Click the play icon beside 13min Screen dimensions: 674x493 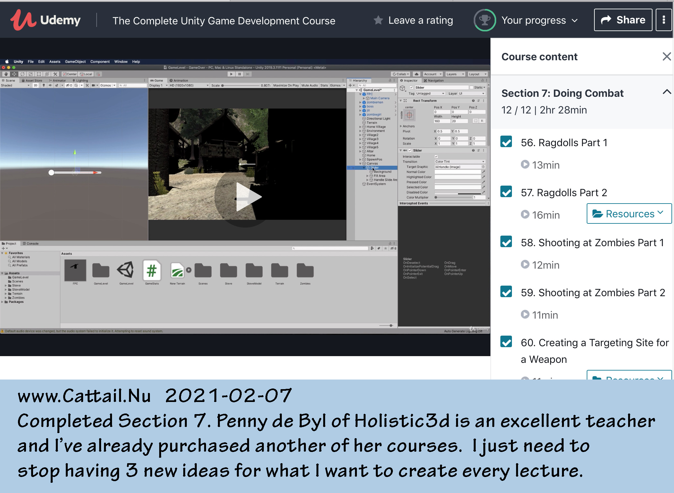pos(525,164)
